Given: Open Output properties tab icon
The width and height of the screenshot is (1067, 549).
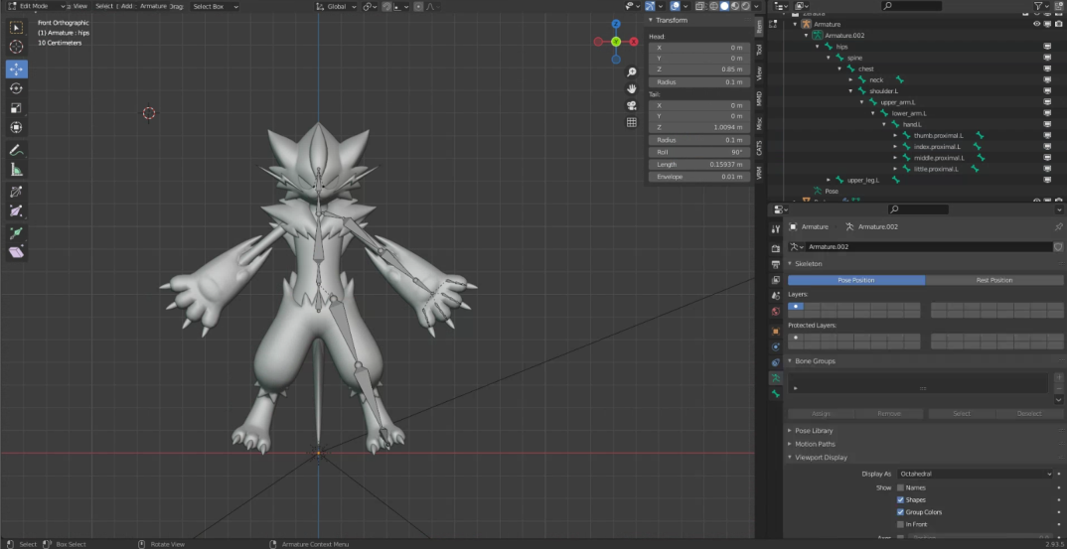Looking at the screenshot, I should pos(776,265).
